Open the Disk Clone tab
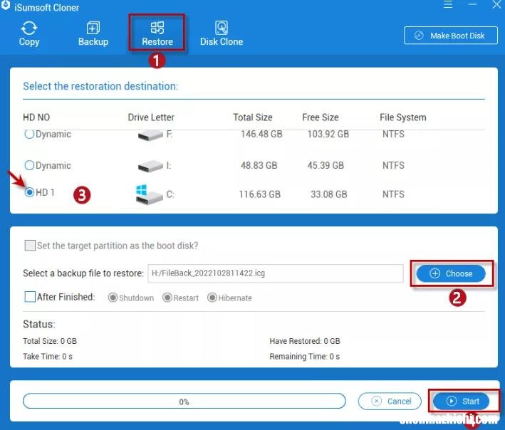This screenshot has width=505, height=430. pos(222,33)
